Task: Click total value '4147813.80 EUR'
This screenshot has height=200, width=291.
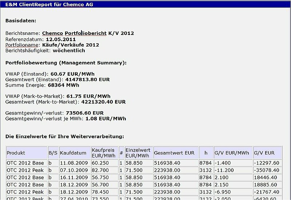Action: [x=87, y=79]
